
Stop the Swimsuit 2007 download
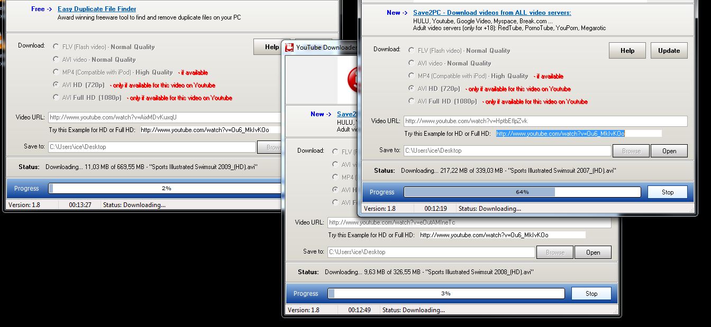668,192
